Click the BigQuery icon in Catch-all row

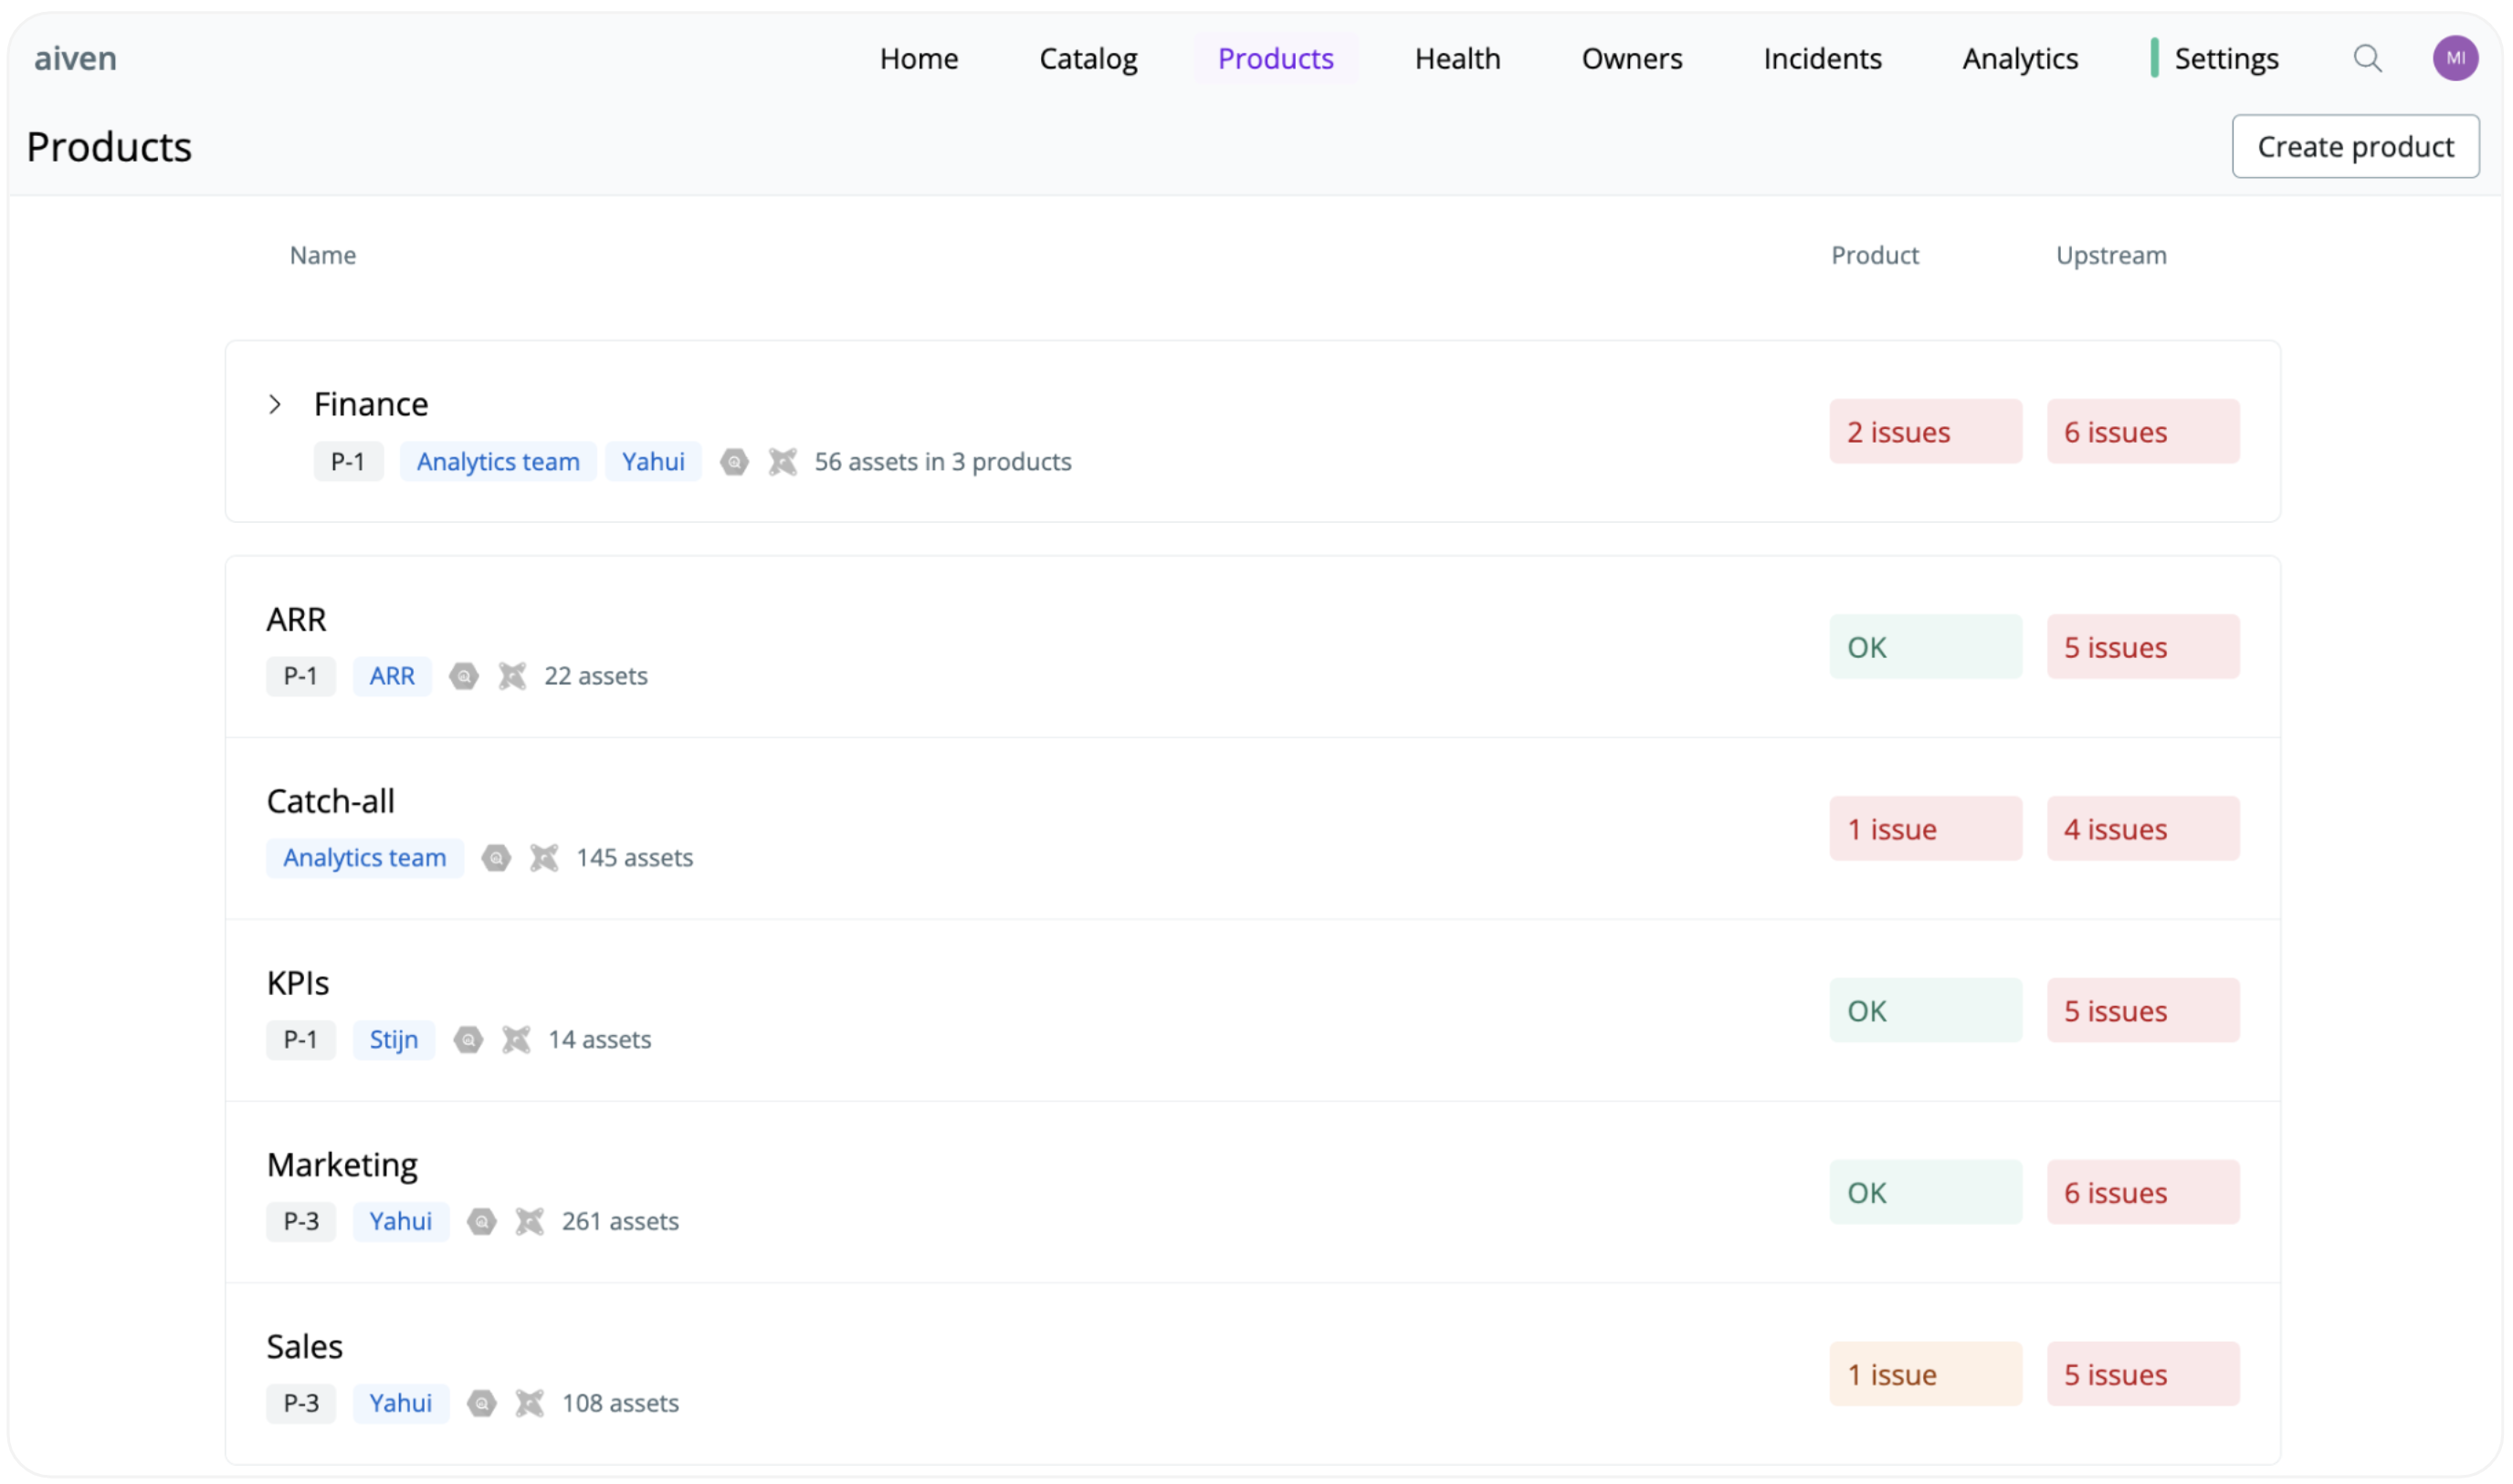[496, 858]
